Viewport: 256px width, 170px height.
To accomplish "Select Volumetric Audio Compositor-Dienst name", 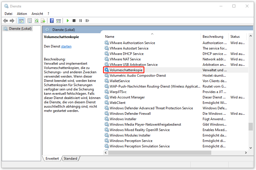I will tap(138, 76).
